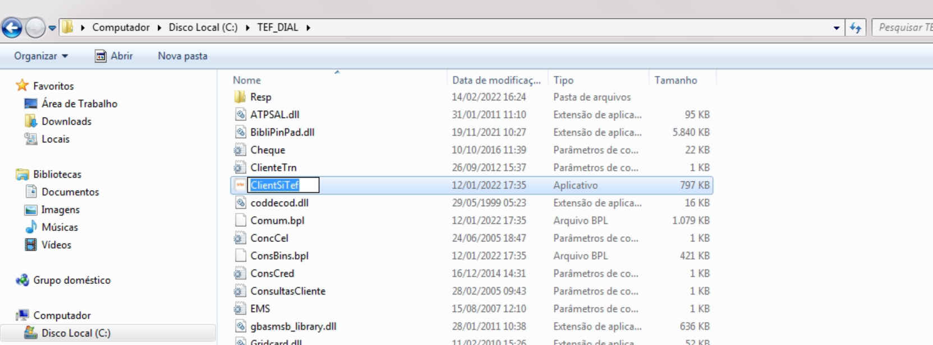Select Computador in navigation pane
Screen dimensions: 933x345
point(62,315)
